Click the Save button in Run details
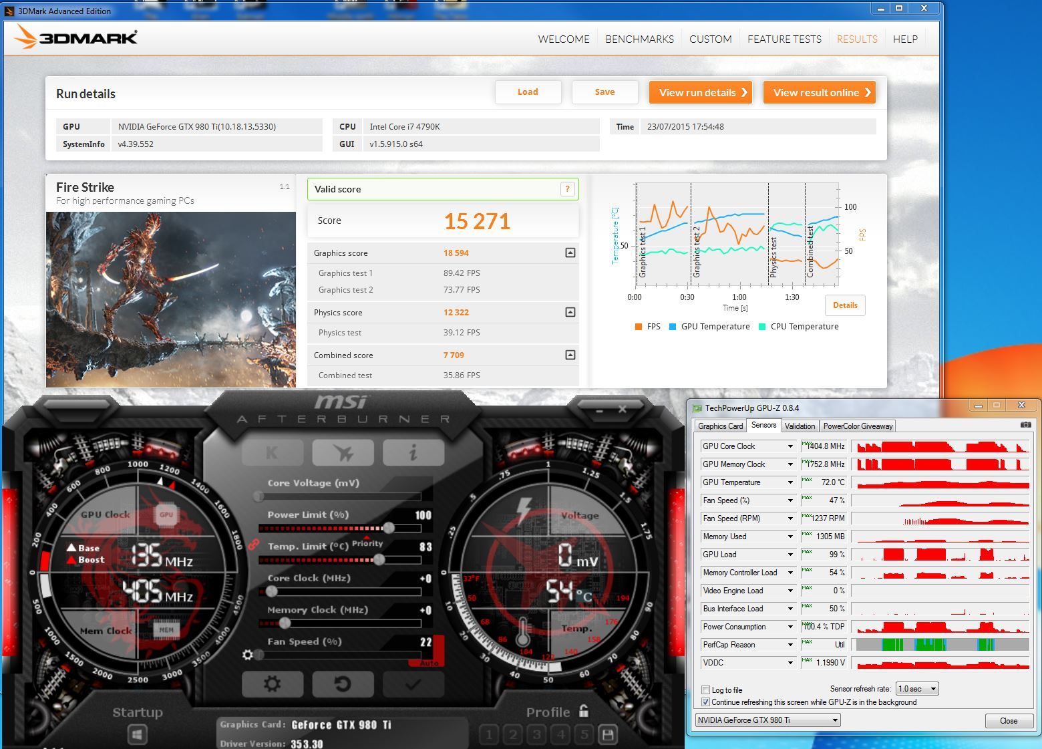1042x749 pixels. click(604, 92)
